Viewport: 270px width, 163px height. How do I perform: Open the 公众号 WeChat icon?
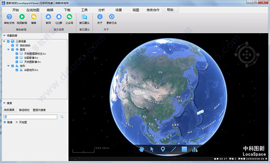click(69, 17)
